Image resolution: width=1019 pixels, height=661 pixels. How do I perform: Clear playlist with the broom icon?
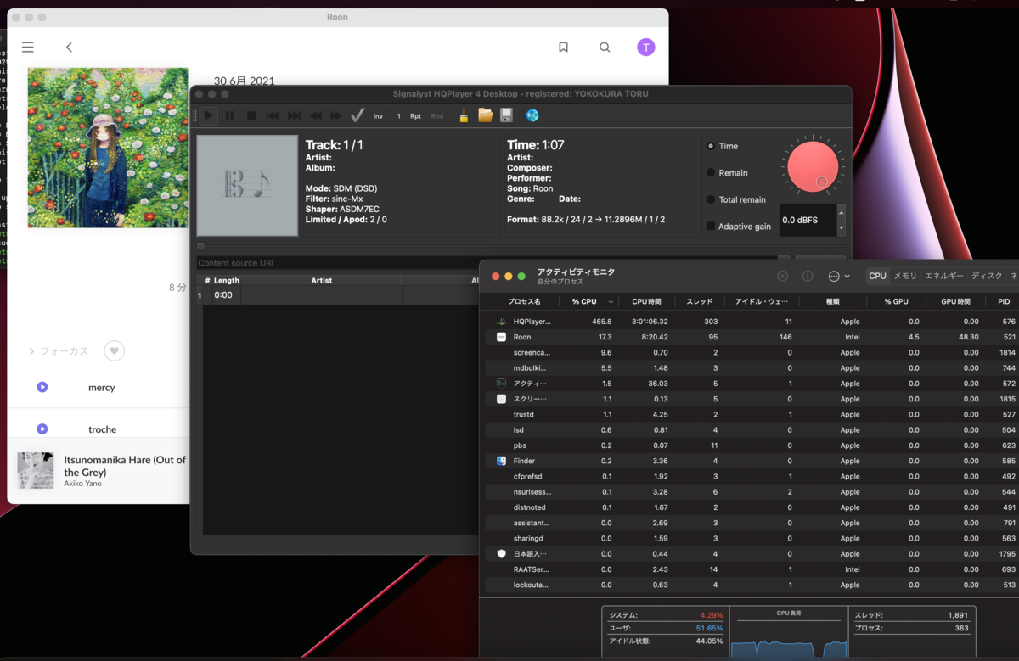tap(464, 115)
